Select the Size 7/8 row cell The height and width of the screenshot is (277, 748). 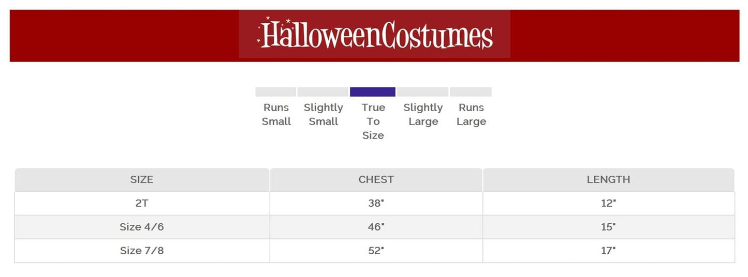coord(142,251)
